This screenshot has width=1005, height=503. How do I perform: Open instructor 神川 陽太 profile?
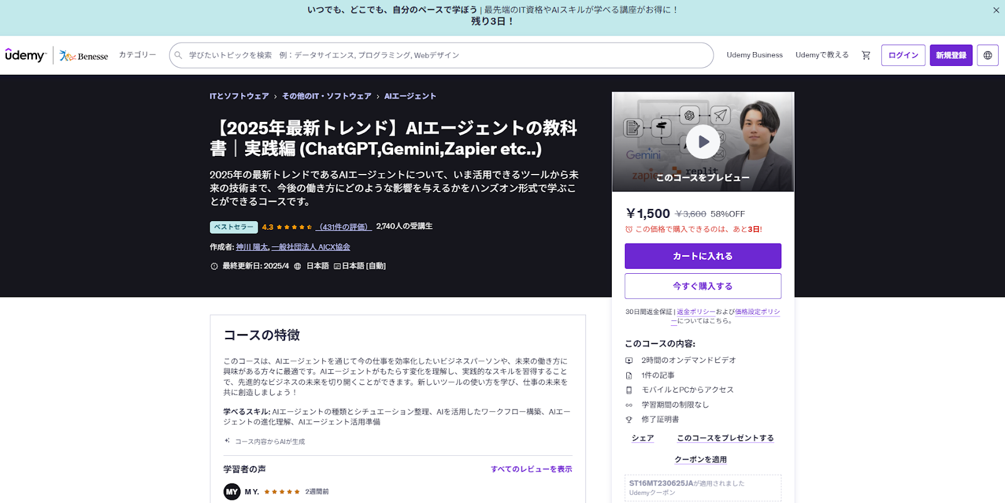click(252, 247)
